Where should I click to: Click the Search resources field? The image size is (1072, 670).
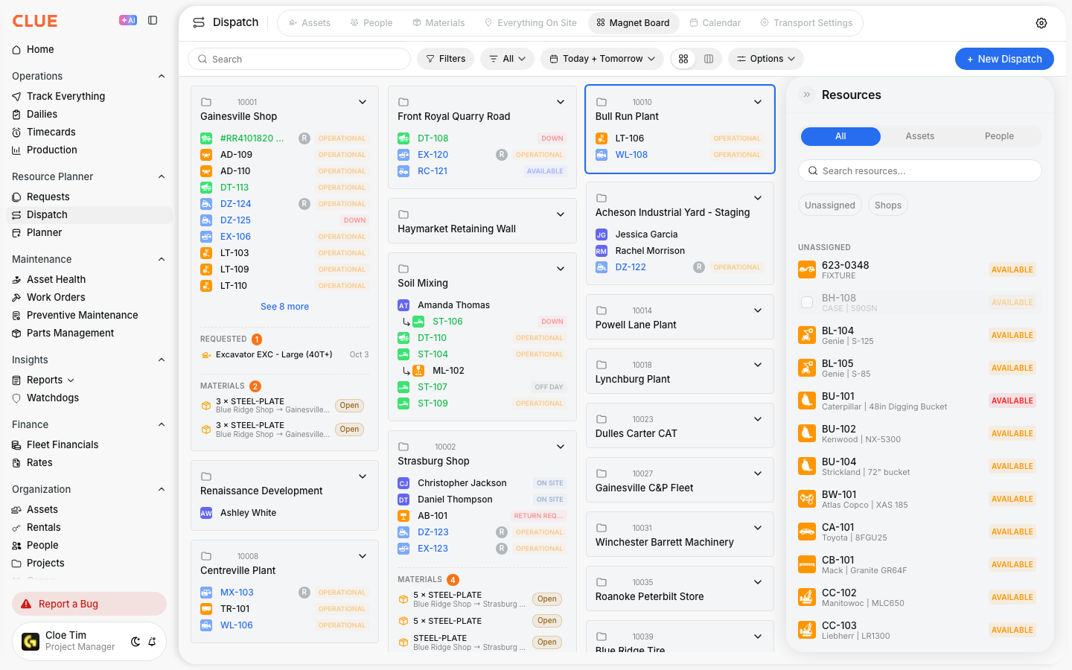920,170
